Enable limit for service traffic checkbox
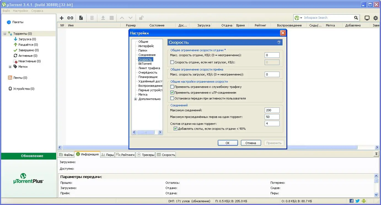Screen dimensions: 381x205 click(172, 87)
